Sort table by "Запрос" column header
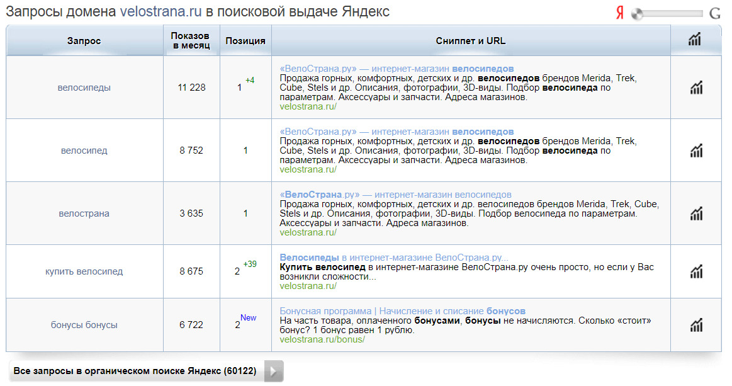This screenshot has height=386, width=732. coord(83,39)
